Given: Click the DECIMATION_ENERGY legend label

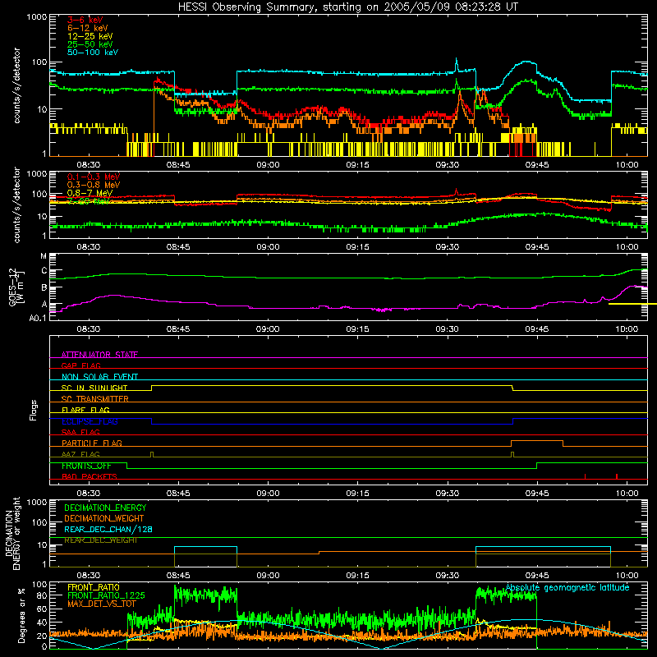Looking at the screenshot, I should tap(105, 508).
